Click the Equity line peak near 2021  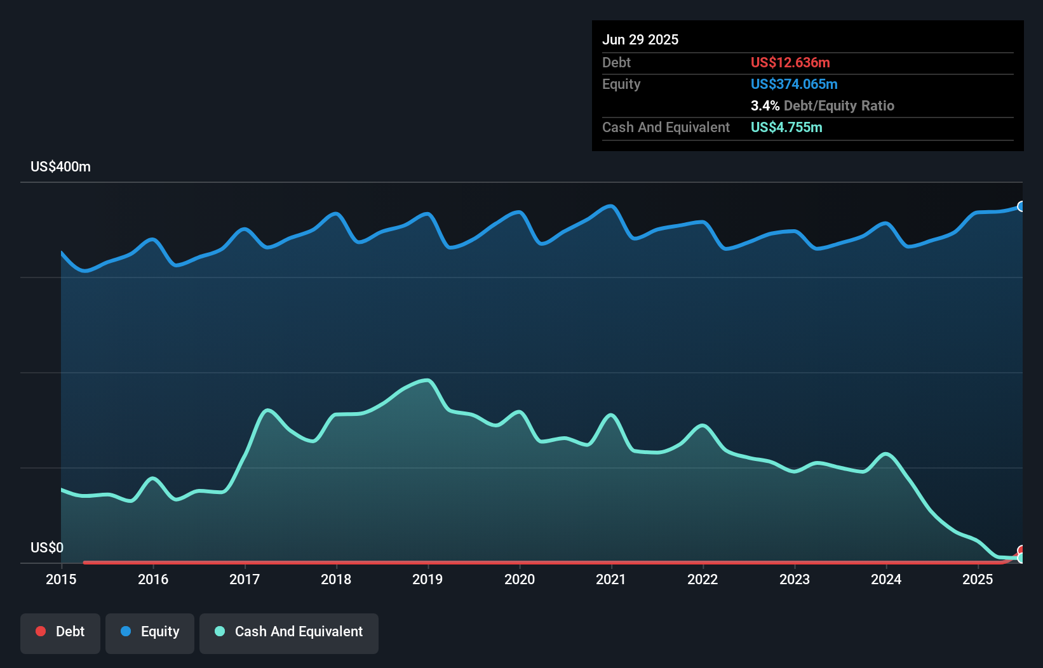pos(611,205)
